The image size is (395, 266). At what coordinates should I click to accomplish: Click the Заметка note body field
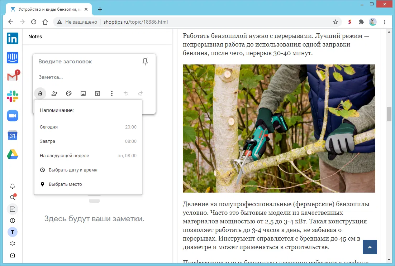[x=95, y=77]
